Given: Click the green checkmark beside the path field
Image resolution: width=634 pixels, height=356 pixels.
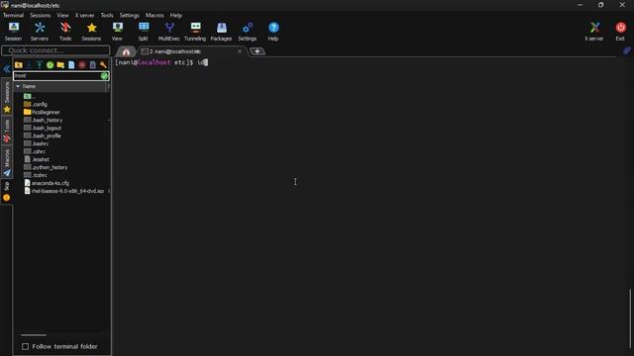Looking at the screenshot, I should [x=104, y=75].
